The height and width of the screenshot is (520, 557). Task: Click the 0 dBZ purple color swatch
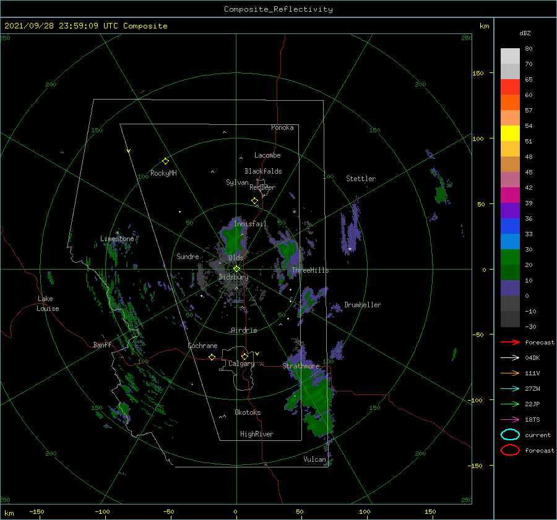click(x=510, y=288)
